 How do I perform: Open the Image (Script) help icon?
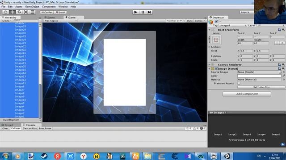pyautogui.click(x=279, y=68)
